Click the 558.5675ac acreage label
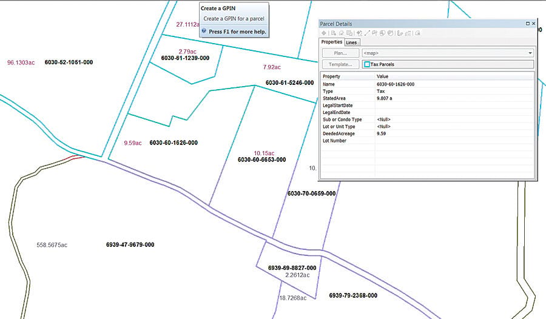This screenshot has width=546, height=319. pyautogui.click(x=52, y=245)
